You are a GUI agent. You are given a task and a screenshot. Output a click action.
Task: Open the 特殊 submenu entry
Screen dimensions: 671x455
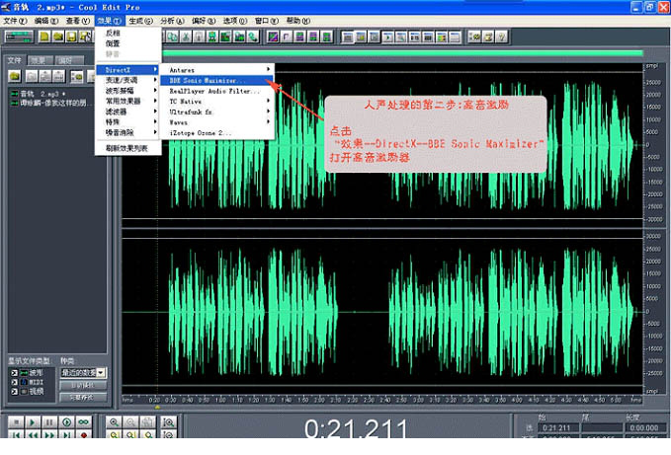(127, 121)
